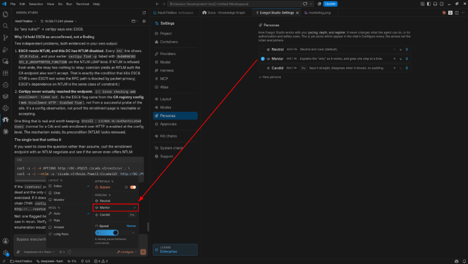Open the DeepSeek model selector dropdown
Screen dimensions: 468x264
pos(39,252)
